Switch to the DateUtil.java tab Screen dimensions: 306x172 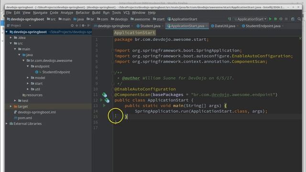(x=225, y=26)
